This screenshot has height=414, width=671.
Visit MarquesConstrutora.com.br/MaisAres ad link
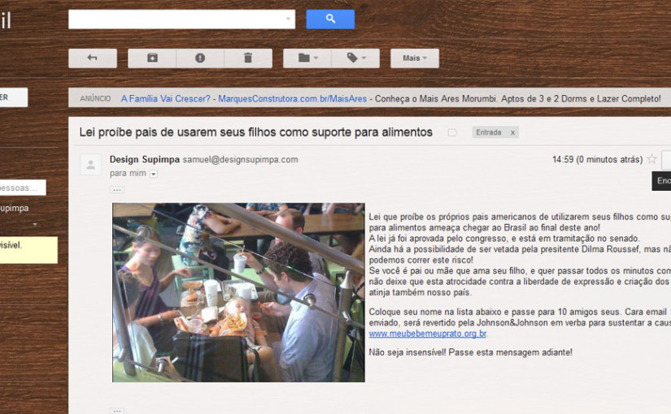[x=292, y=99]
